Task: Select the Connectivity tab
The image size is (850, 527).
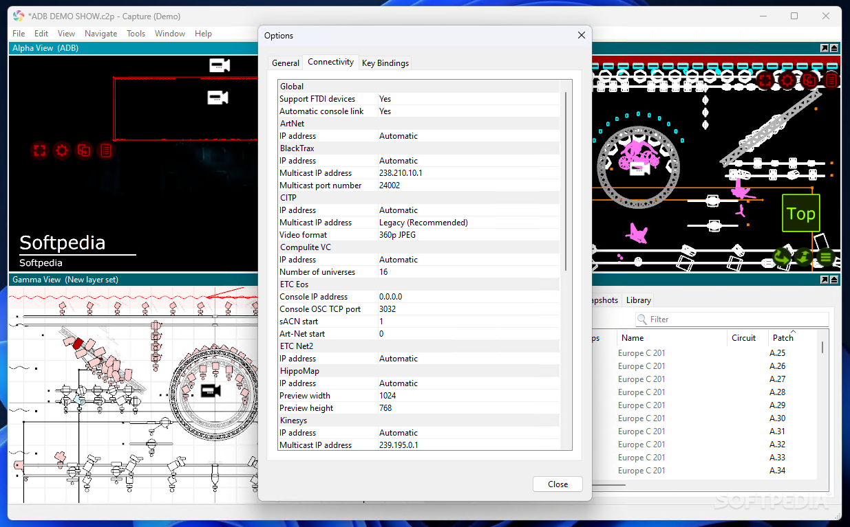Action: click(x=331, y=62)
